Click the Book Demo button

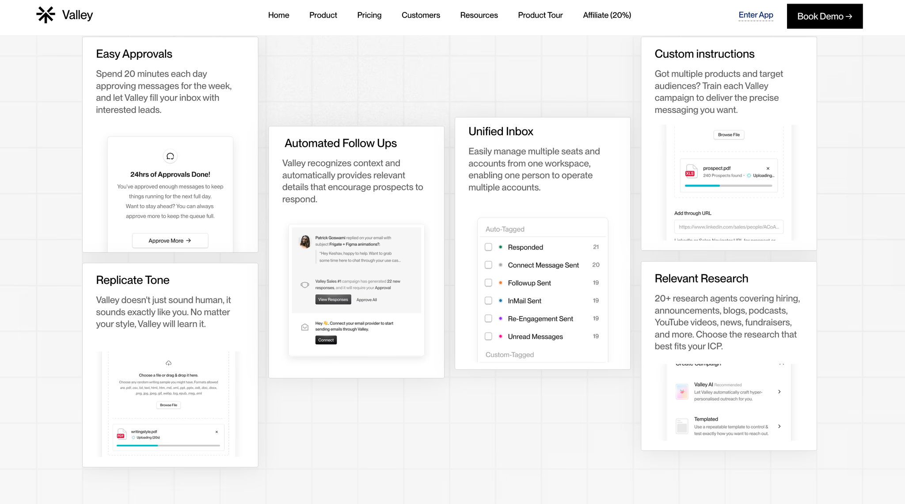coord(825,16)
